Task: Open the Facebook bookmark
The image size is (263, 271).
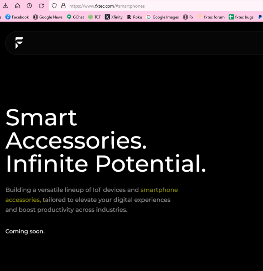Action: click(17, 17)
